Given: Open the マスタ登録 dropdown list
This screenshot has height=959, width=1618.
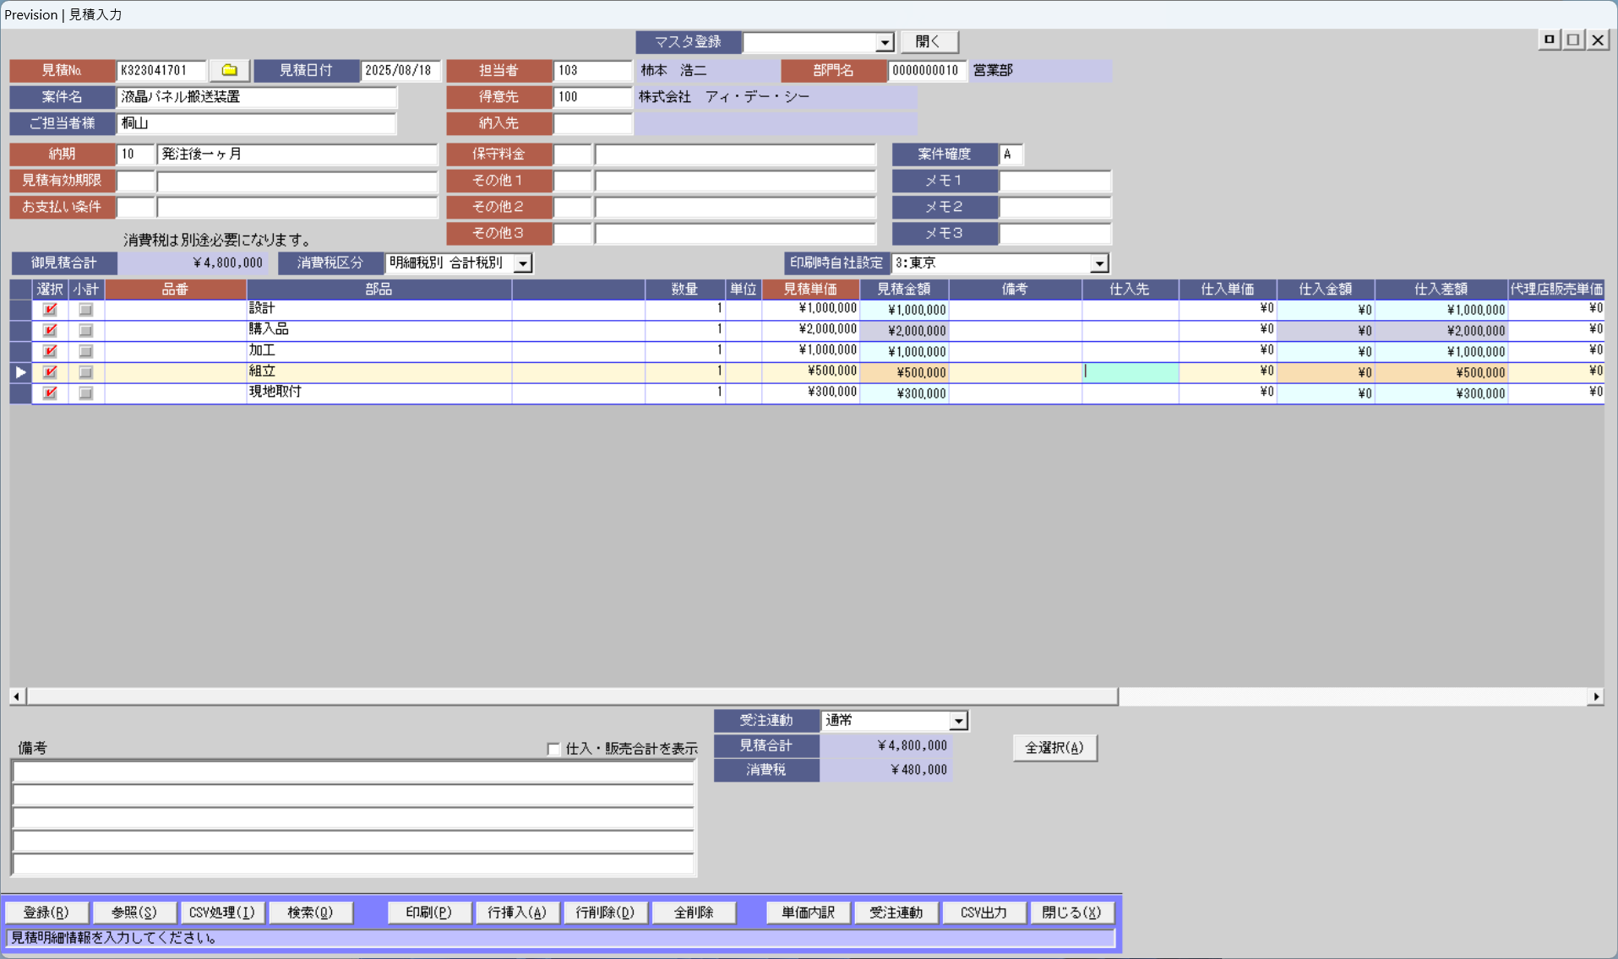Looking at the screenshot, I should (884, 42).
